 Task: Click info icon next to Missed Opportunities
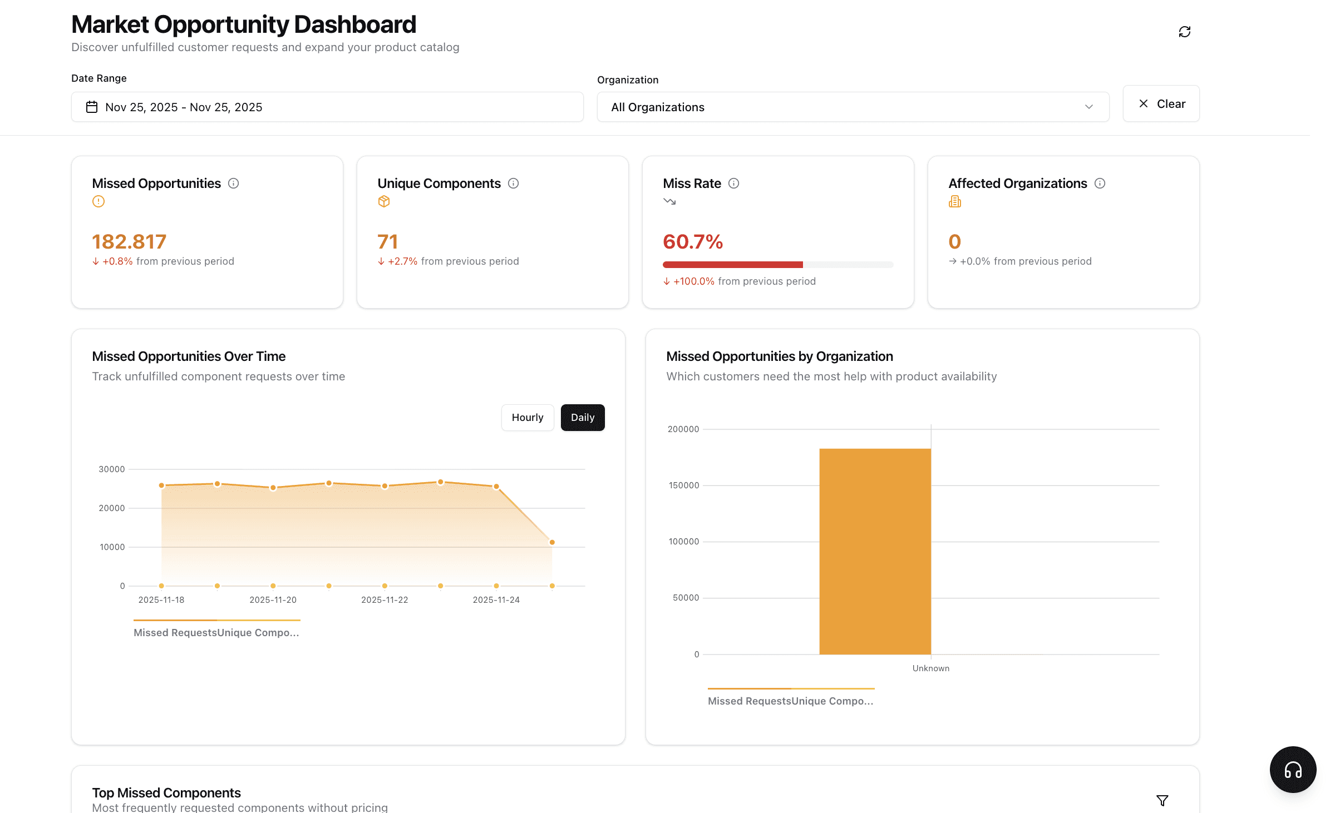(x=234, y=184)
